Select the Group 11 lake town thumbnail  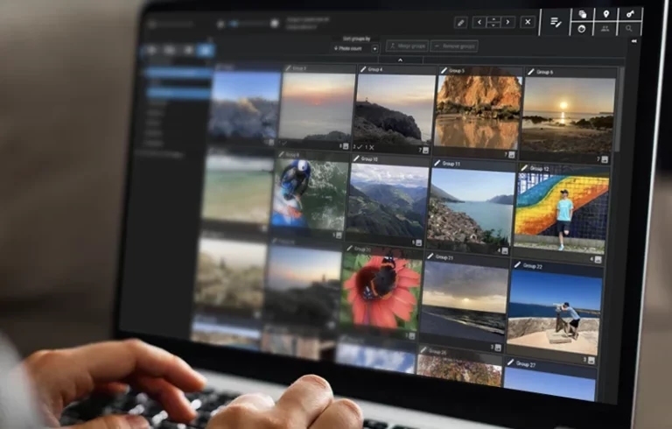click(470, 207)
